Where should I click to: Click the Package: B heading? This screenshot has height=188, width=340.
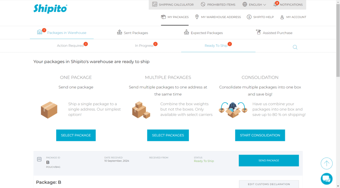[x=48, y=182]
